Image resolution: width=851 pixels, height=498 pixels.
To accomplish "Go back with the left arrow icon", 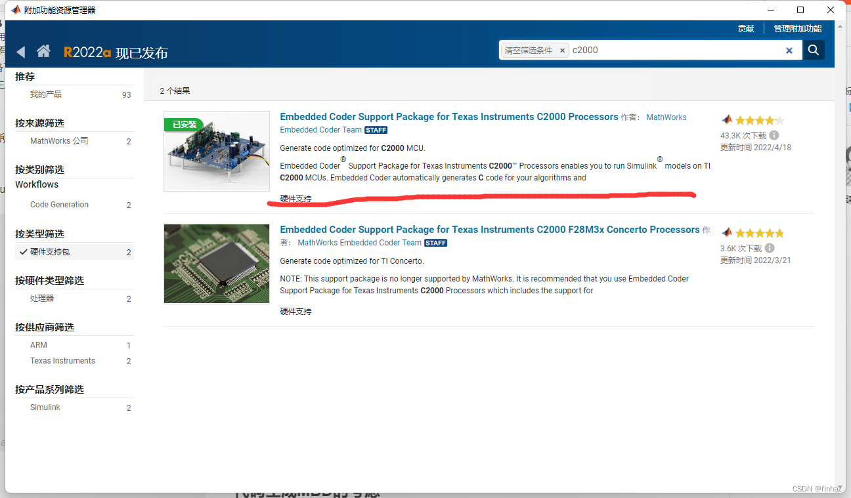I will tap(21, 52).
